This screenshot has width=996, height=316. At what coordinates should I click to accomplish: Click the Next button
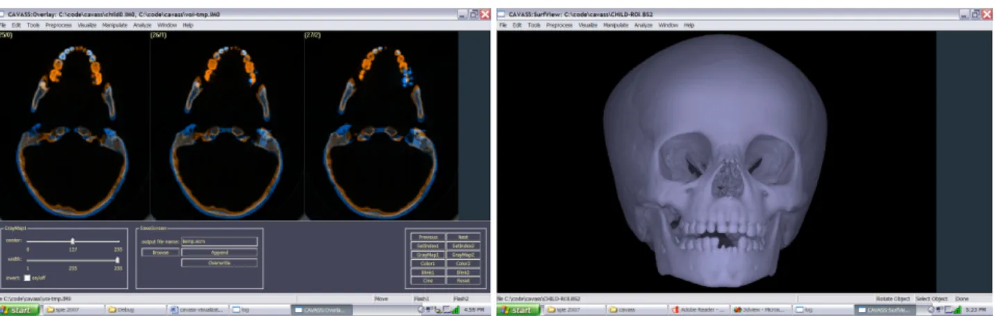coord(463,237)
